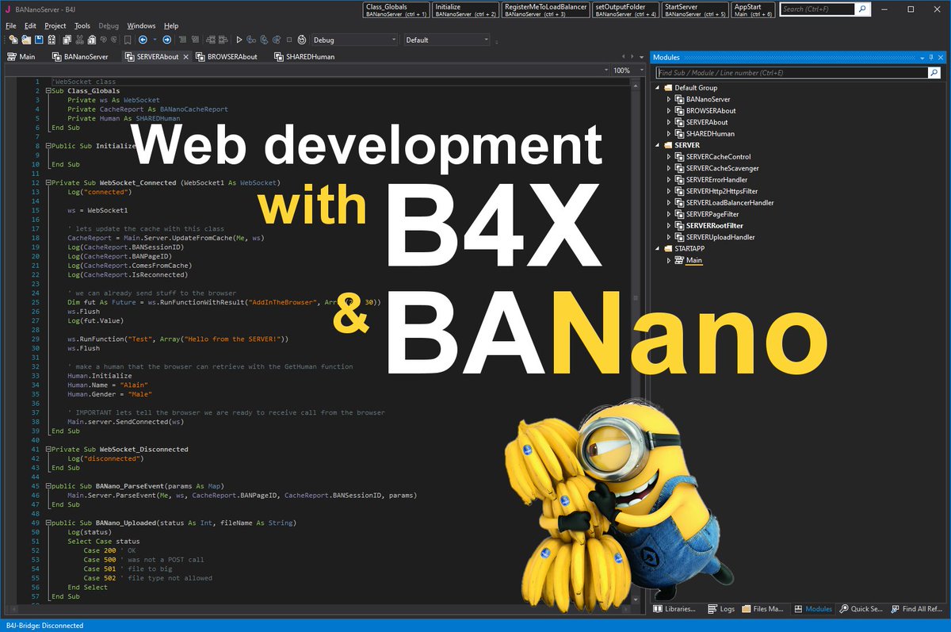Pin the Modules panel with the pin icon
Viewport: 951px width, 632px height.
(930, 57)
